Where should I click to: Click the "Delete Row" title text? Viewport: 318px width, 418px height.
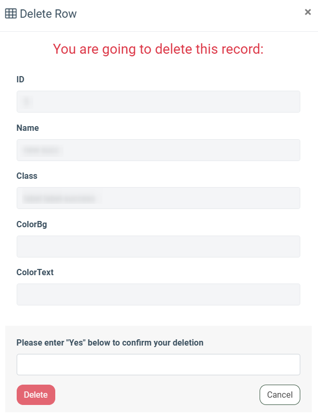pos(48,14)
